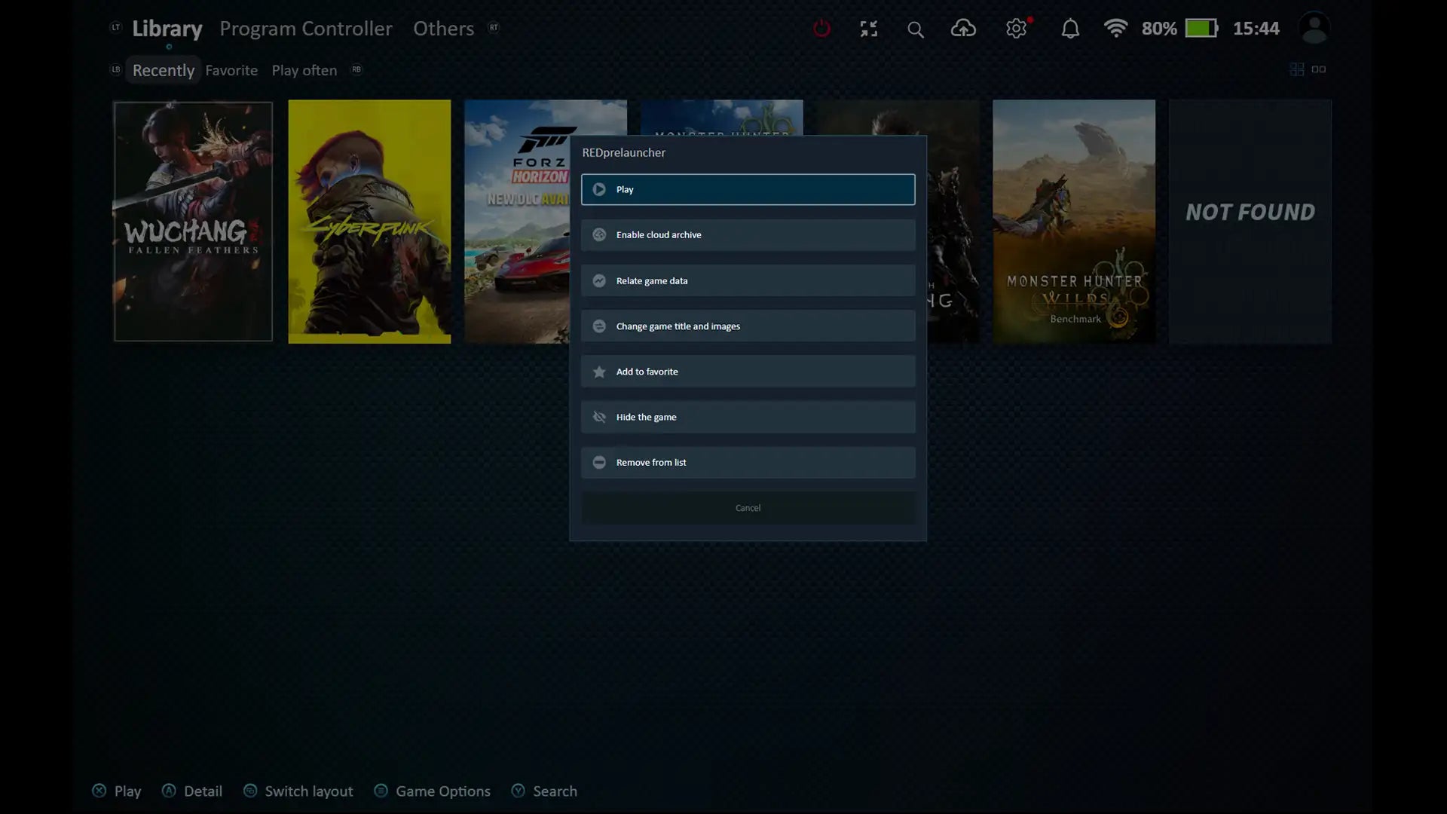
Task: Click the minus icon for Remove
Action: coord(599,462)
